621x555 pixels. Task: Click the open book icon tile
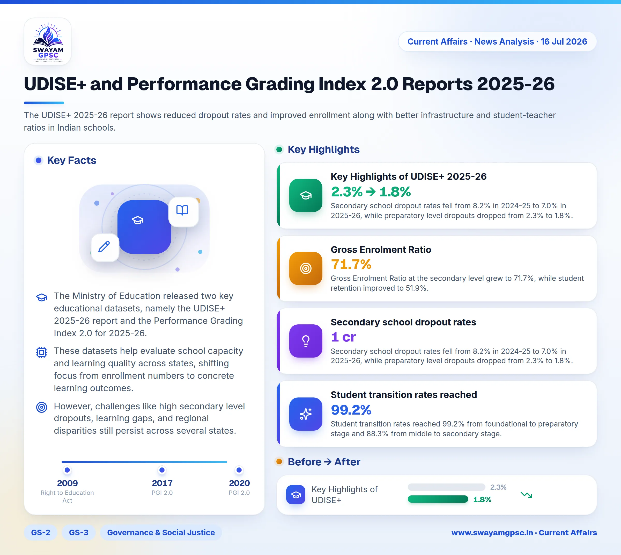(x=183, y=212)
